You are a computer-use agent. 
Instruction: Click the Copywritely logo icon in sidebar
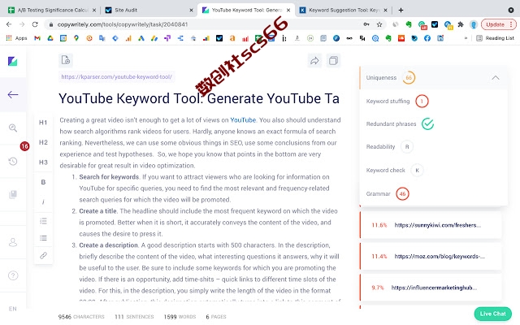[13, 61]
